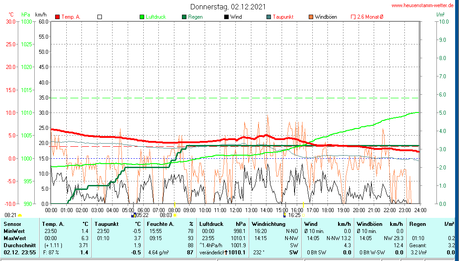Open the www.heusenstamm-wetter.de link
This screenshot has height=261, width=460.
tap(423, 5)
